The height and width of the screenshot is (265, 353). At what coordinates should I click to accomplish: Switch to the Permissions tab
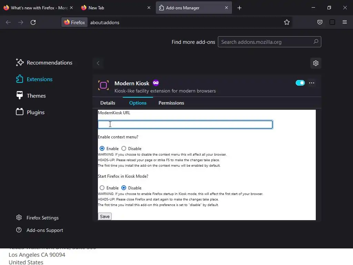tap(171, 103)
